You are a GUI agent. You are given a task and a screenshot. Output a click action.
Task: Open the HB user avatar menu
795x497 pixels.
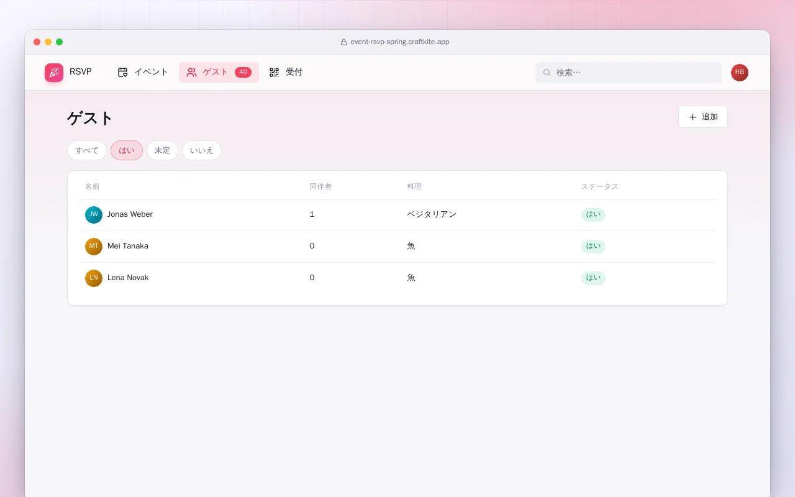tap(740, 73)
